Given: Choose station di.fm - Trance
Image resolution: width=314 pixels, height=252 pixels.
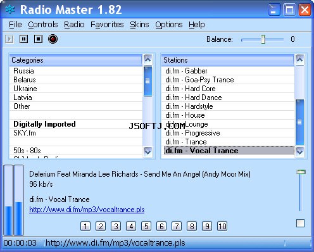Looking at the screenshot, I should click(228, 142).
